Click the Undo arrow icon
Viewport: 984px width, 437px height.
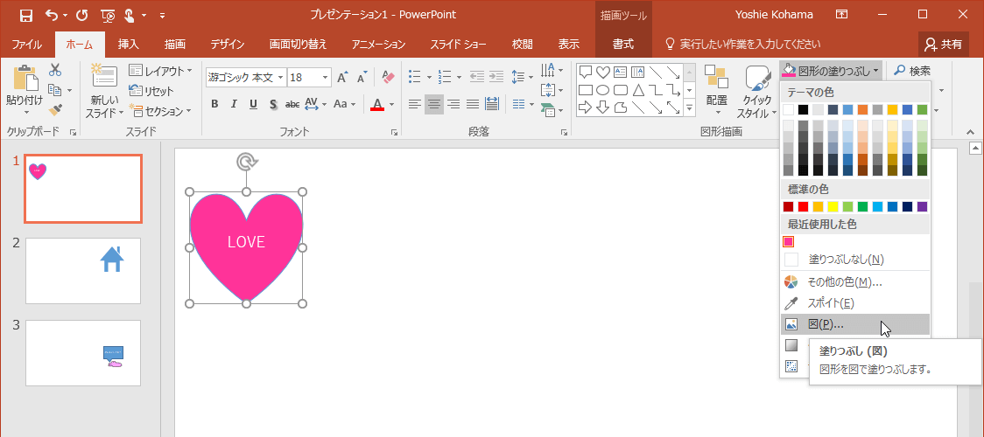(x=52, y=14)
